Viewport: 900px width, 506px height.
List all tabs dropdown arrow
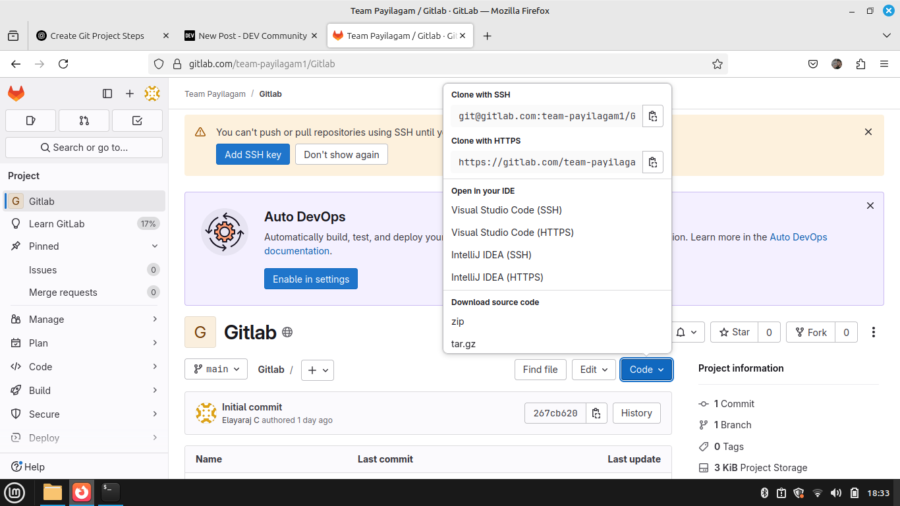[886, 36]
